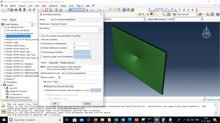The image size is (220, 123).
Task: Create a new model database icon
Action: (x=3, y=10)
